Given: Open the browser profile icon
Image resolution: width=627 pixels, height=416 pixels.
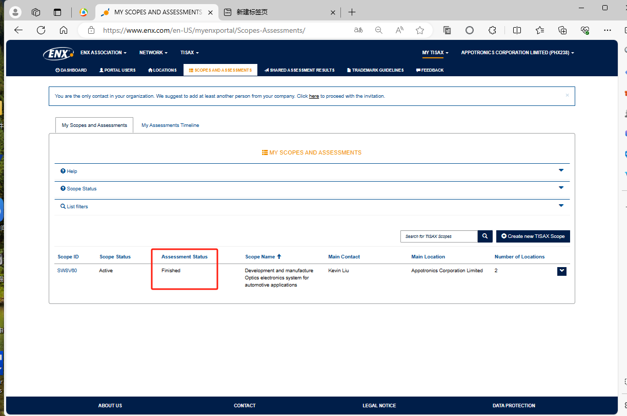Looking at the screenshot, I should click(x=15, y=12).
